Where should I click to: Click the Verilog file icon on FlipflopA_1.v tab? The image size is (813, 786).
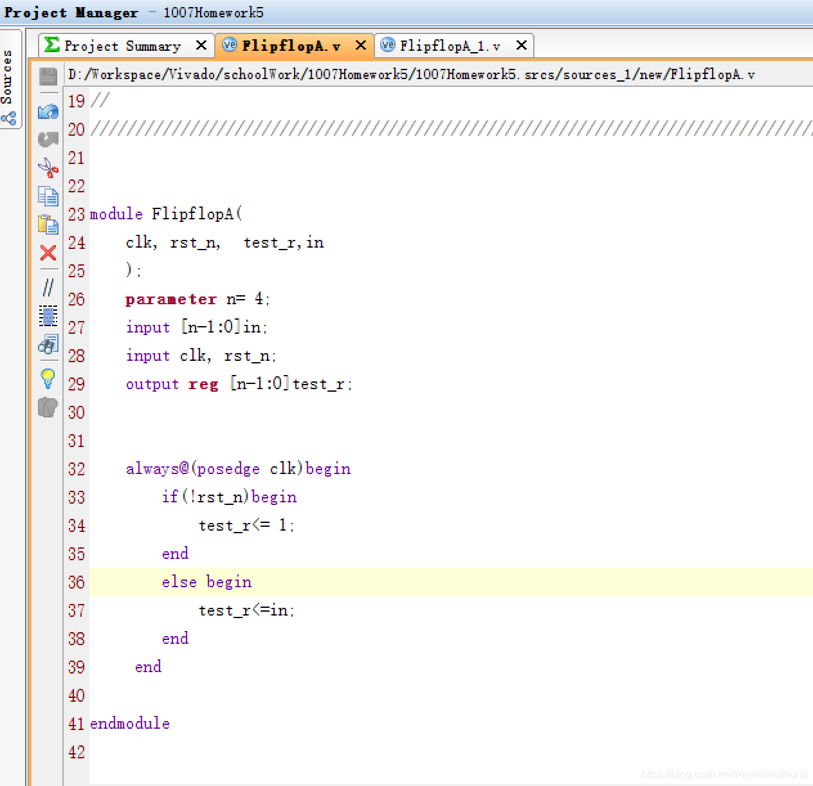[388, 44]
